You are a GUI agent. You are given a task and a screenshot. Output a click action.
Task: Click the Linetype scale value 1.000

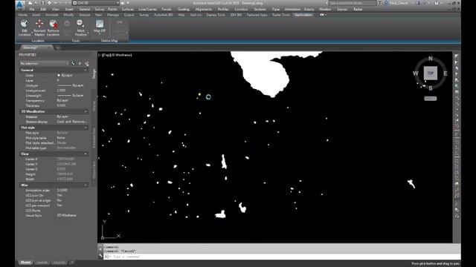tap(61, 90)
